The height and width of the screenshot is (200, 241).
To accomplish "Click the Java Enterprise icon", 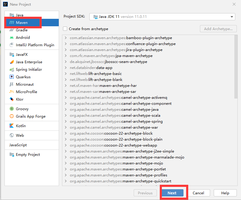I will pos(12,62).
